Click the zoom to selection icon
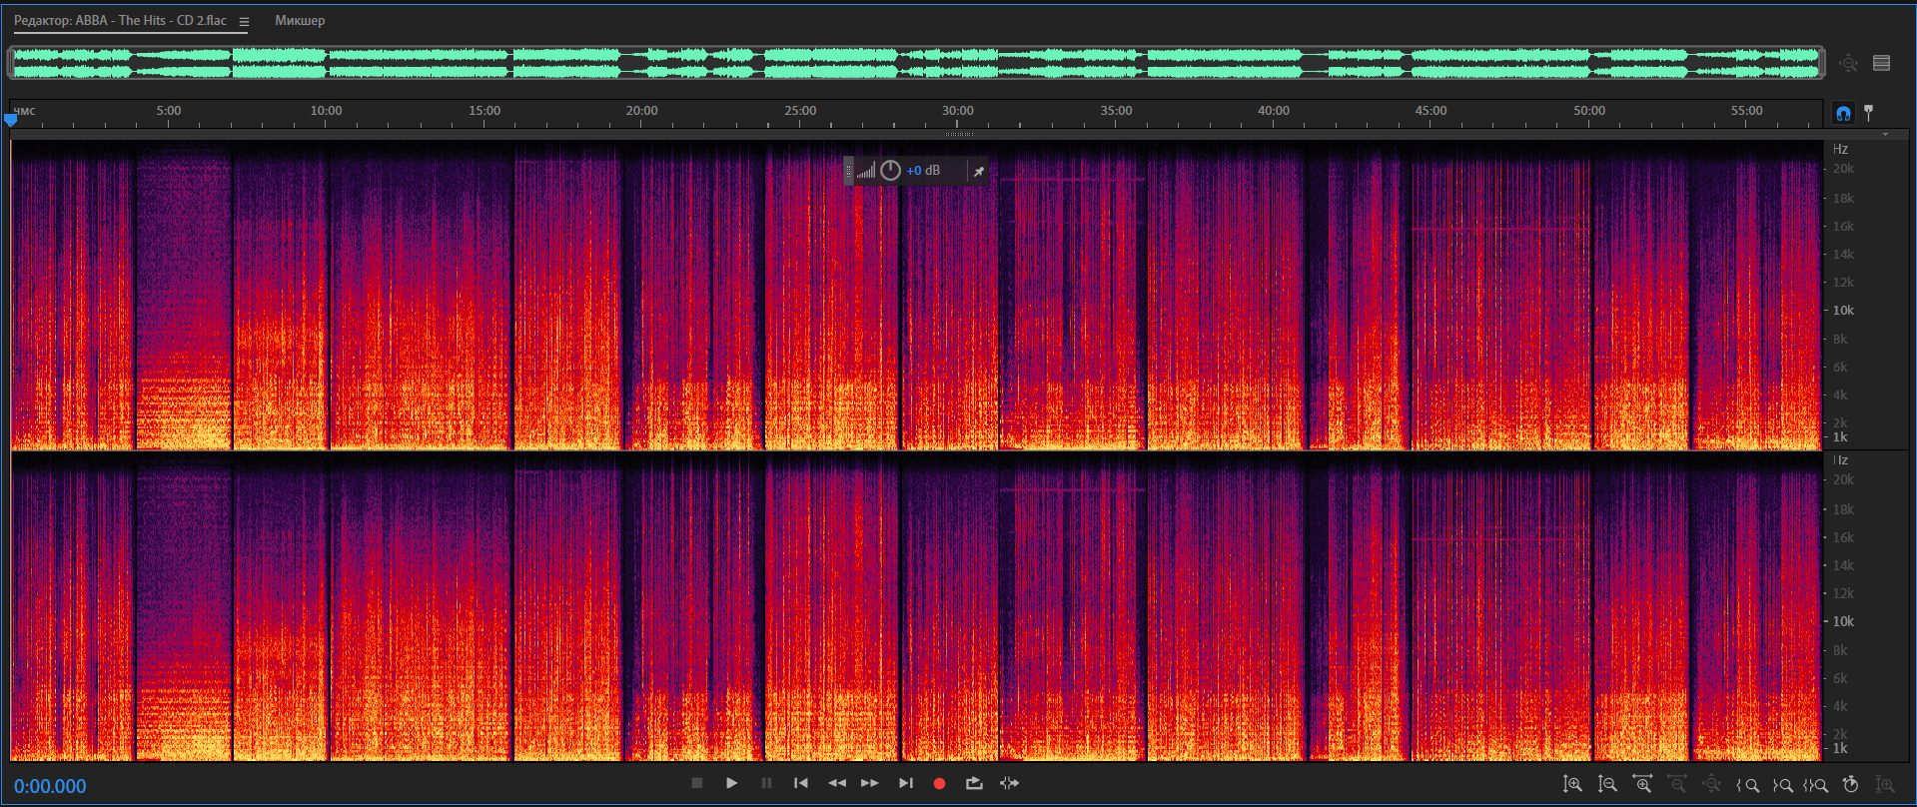Screen dimensions: 1917x807 1816,785
